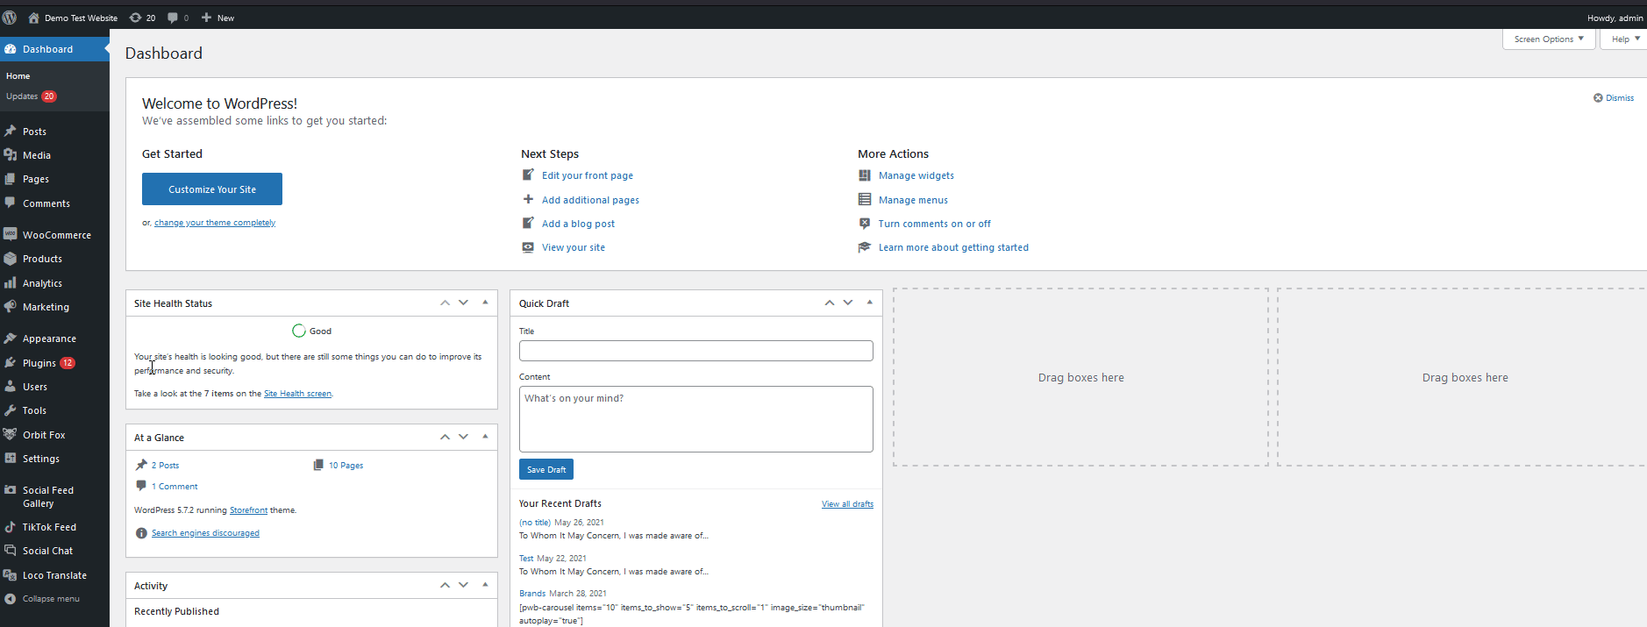Open the 10 Pages link
Image resolution: width=1647 pixels, height=627 pixels.
(346, 466)
